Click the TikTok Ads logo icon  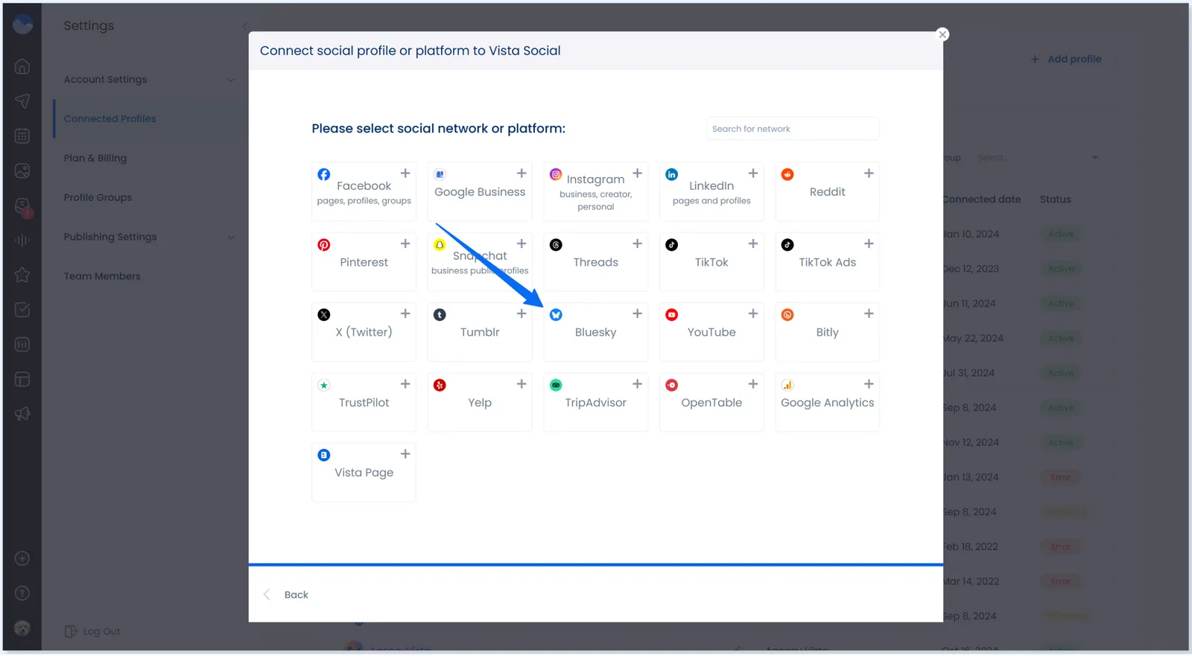click(787, 245)
